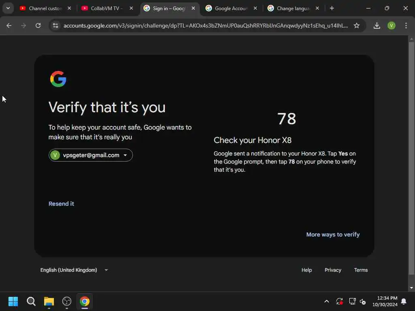Restore down the Chrome window
The height and width of the screenshot is (311, 415).
[x=387, y=8]
